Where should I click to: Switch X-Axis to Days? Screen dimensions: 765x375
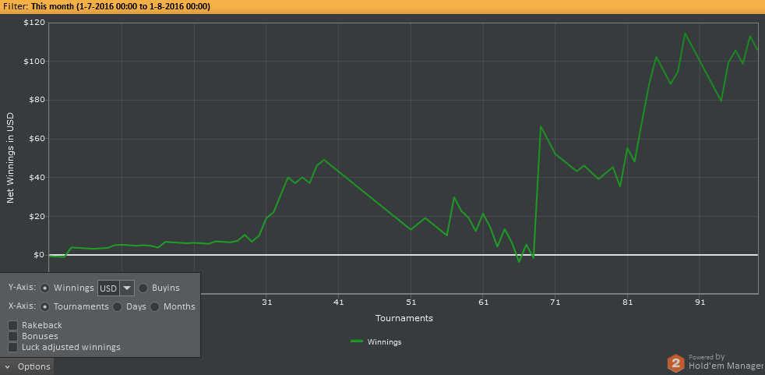[x=117, y=306]
